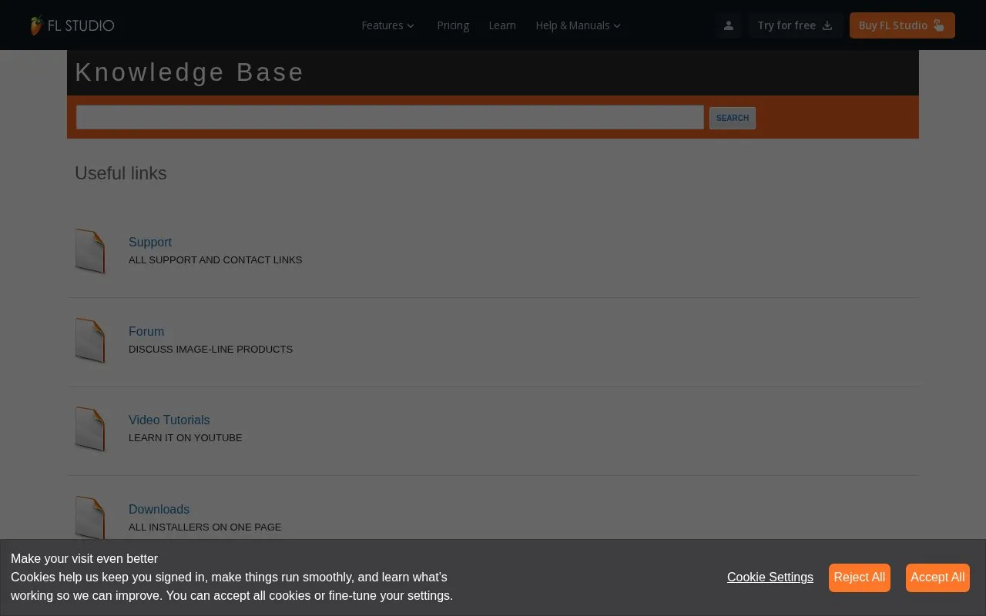Click the 'LEARN IT ON YOUTUBE' text
This screenshot has width=986, height=616.
(186, 438)
